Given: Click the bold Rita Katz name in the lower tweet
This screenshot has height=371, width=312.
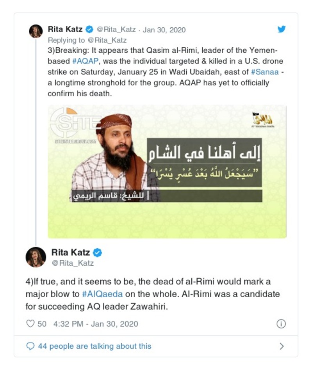Looking at the screenshot, I should [71, 253].
